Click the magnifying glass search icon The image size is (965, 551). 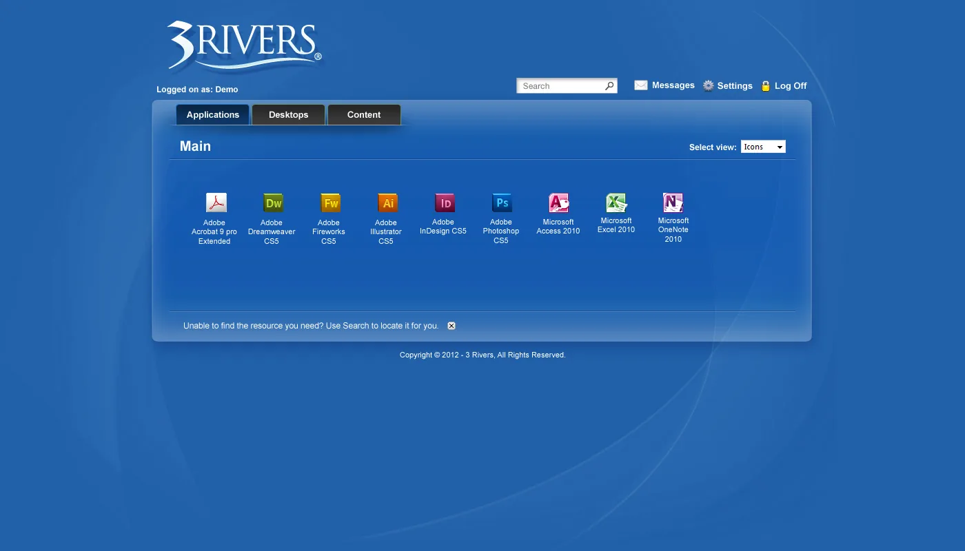tap(609, 86)
